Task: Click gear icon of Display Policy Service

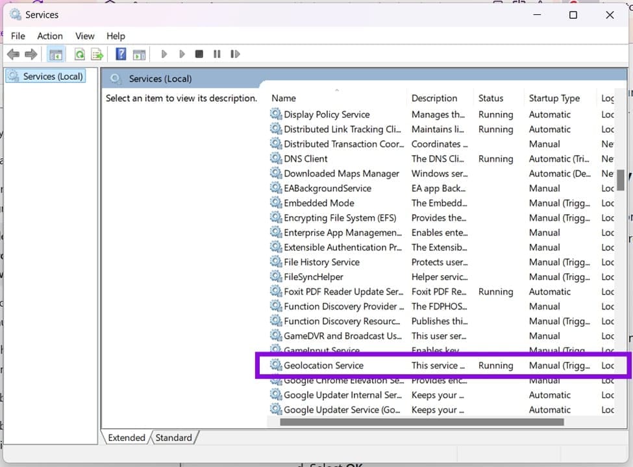Action: (276, 114)
